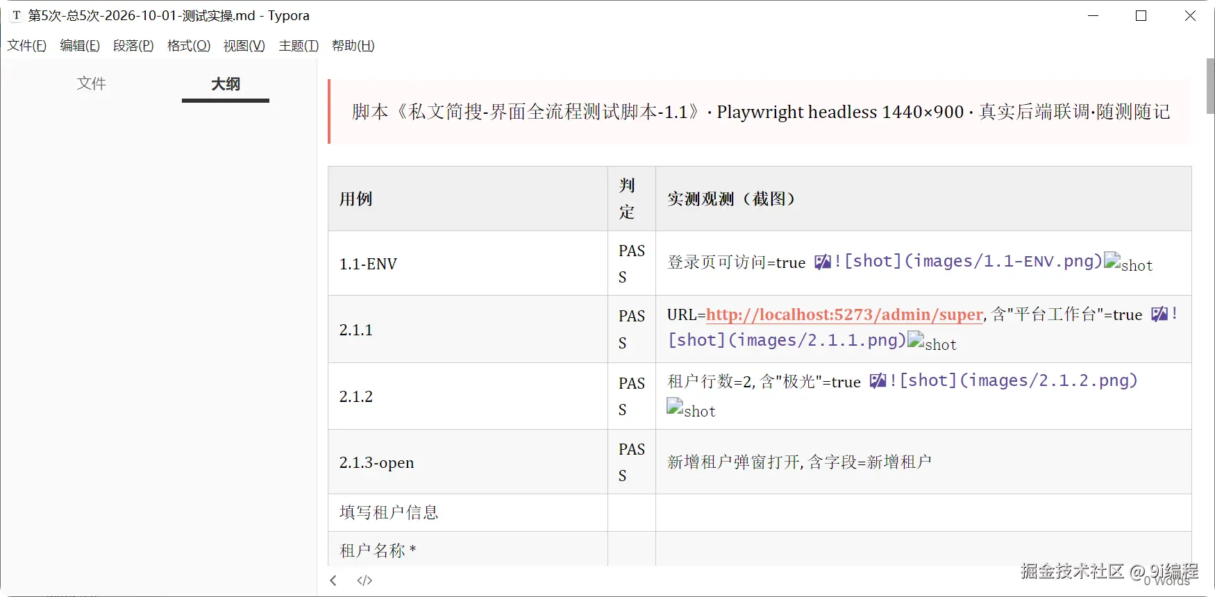The height and width of the screenshot is (597, 1215).
Task: Click the blockquote script description text
Action: tap(761, 112)
